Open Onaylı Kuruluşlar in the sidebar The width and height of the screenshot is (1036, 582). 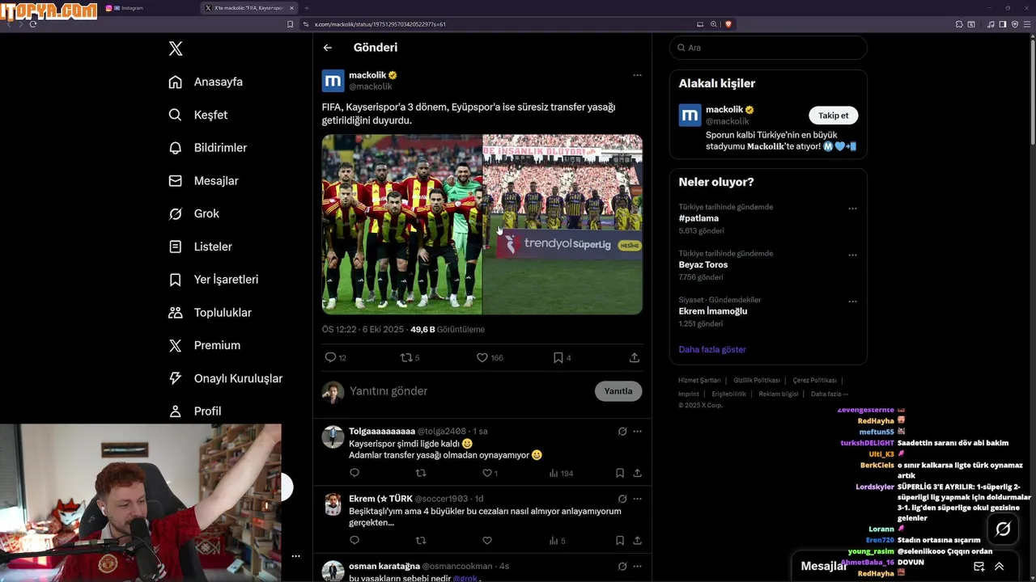225,378
